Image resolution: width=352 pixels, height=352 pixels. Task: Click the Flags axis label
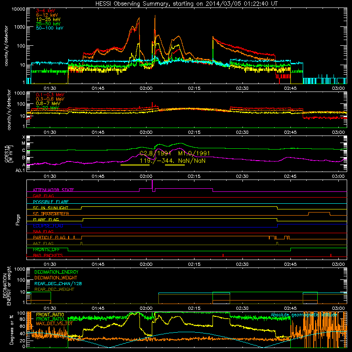tap(18, 220)
